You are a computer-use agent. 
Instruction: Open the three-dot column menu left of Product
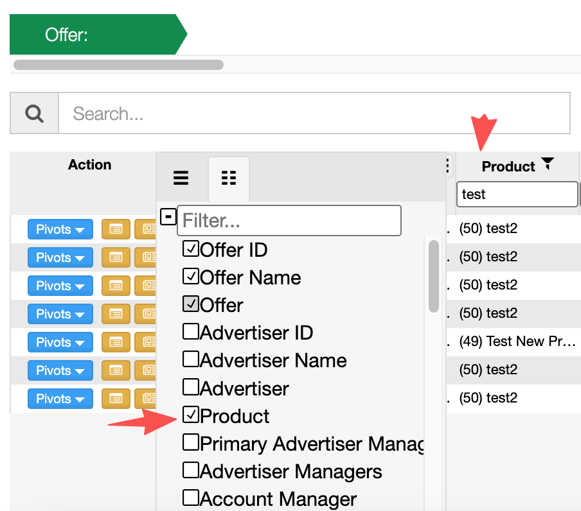447,166
